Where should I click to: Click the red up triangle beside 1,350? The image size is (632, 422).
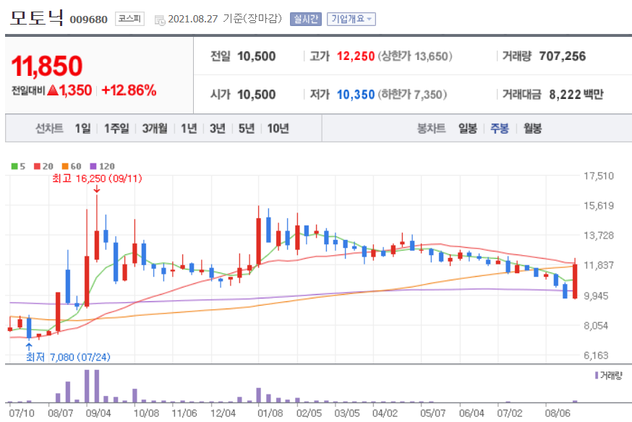(53, 90)
